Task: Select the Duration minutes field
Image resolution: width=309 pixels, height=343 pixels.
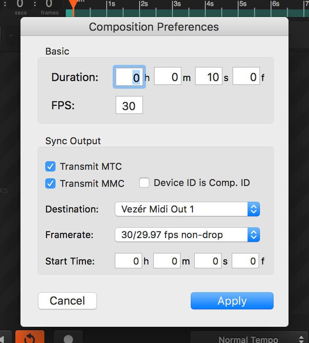Action: (x=168, y=76)
